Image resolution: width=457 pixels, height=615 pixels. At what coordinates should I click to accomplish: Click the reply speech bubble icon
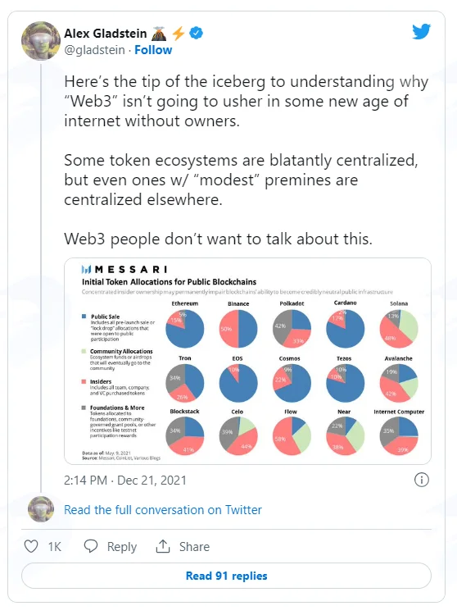pyautogui.click(x=91, y=546)
